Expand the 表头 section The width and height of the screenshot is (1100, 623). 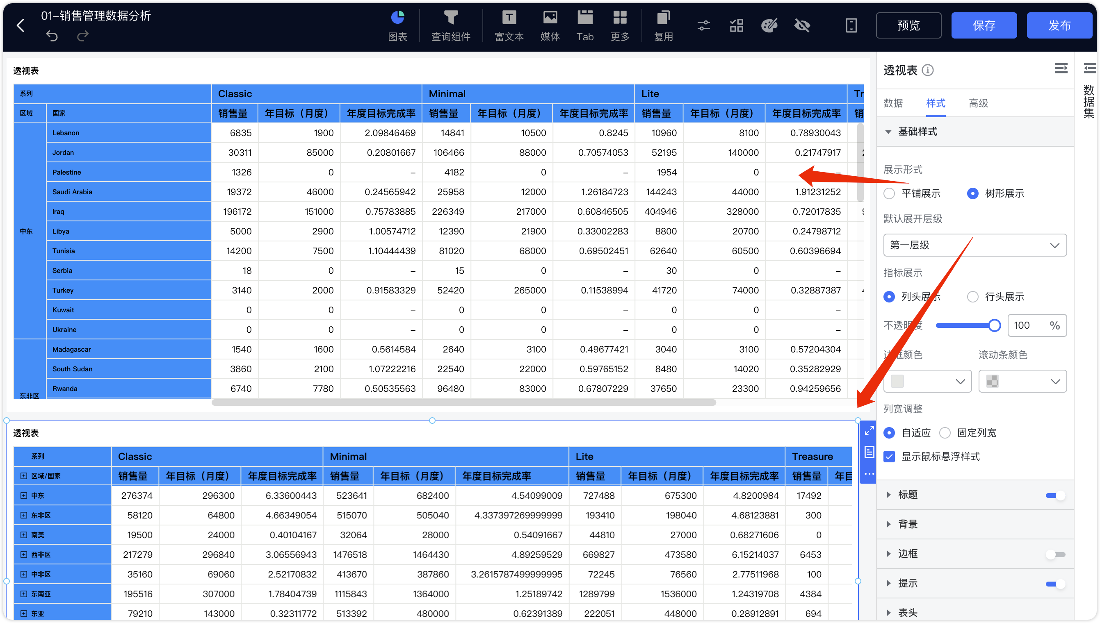[x=888, y=613]
